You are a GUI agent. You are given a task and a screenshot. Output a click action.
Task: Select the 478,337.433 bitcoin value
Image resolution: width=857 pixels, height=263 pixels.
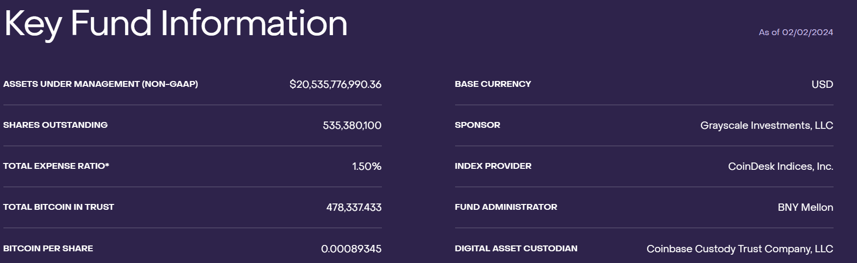pyautogui.click(x=354, y=207)
